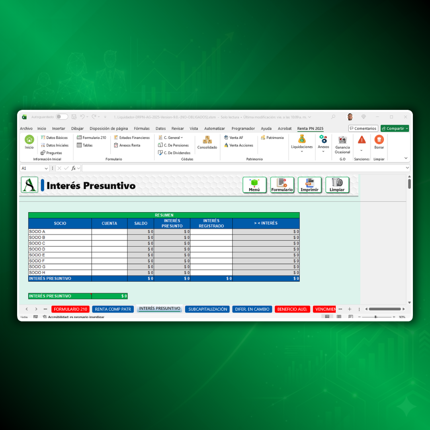Screen dimensions: 430x430
Task: Click the Menú button on the sheet
Action: point(254,185)
